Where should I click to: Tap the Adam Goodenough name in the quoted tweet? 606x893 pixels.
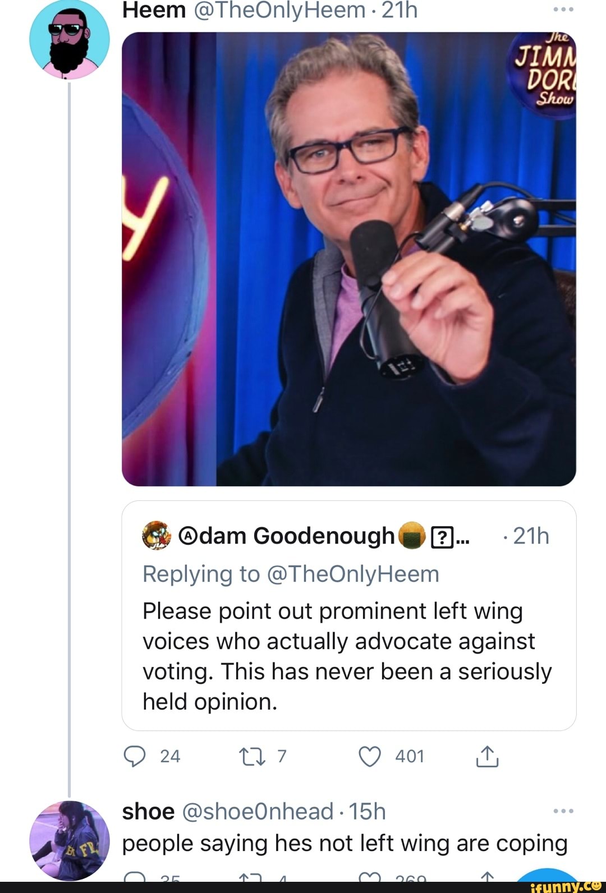point(286,536)
